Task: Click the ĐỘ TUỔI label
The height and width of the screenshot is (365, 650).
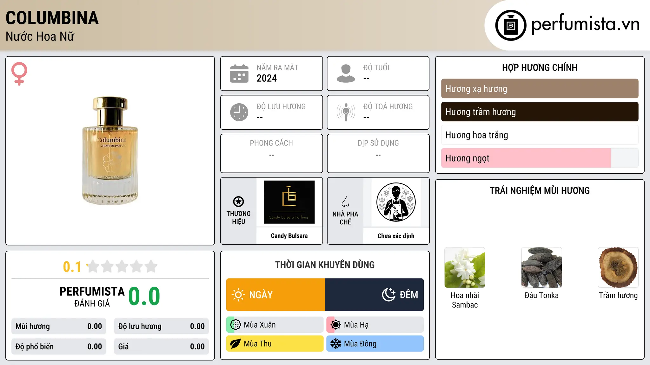Action: click(376, 67)
